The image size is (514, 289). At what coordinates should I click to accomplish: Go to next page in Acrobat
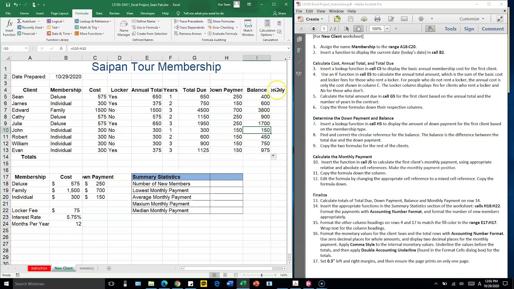click(x=314, y=29)
